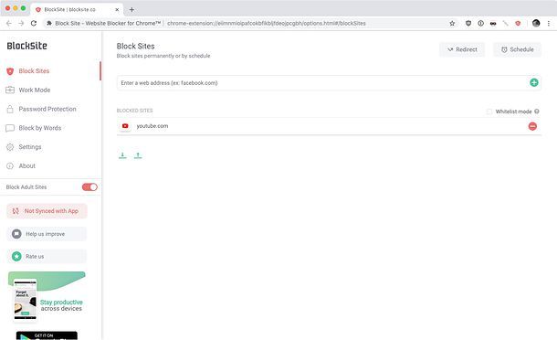Click the address bar URL
Image resolution: width=557 pixels, height=340 pixels.
pos(267,23)
